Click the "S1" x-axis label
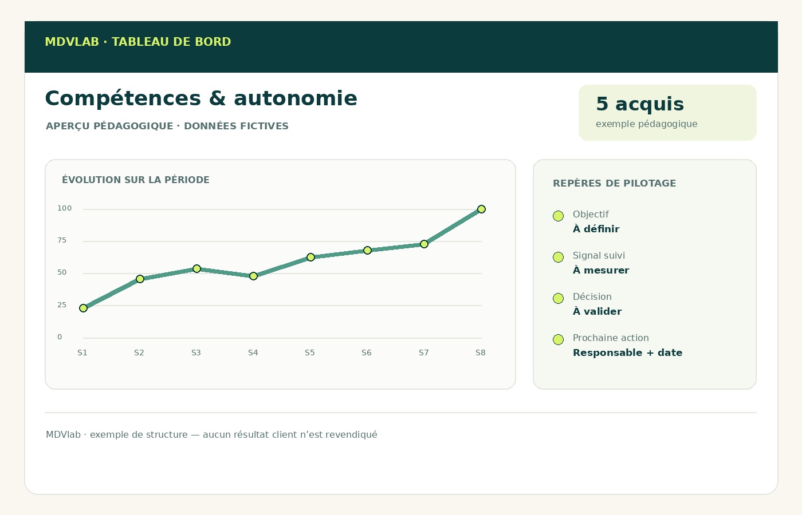802x515 pixels. pos(82,352)
